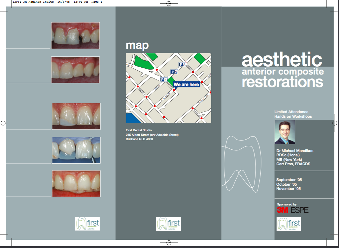Screen dimensions: 339x248
Task: Select Dr Michael Mandikos portrait photo
Action: pyautogui.click(x=285, y=132)
